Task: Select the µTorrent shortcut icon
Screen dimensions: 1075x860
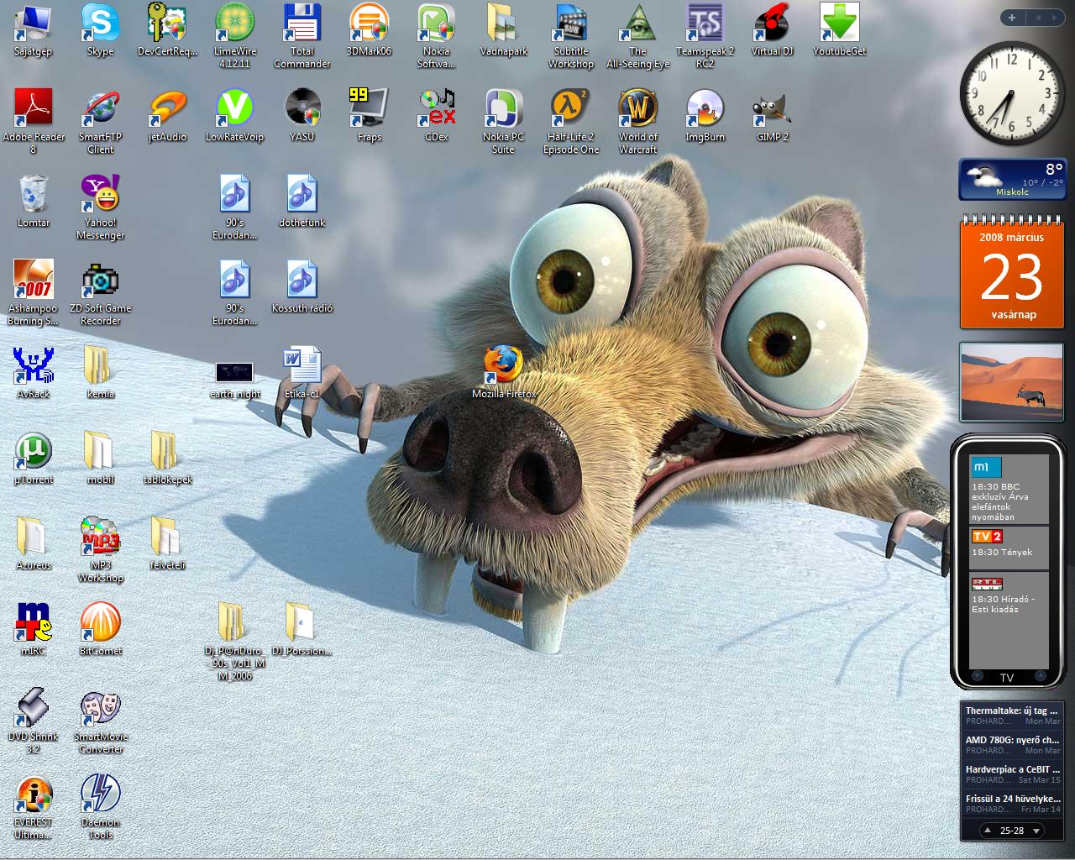Action: pyautogui.click(x=34, y=452)
